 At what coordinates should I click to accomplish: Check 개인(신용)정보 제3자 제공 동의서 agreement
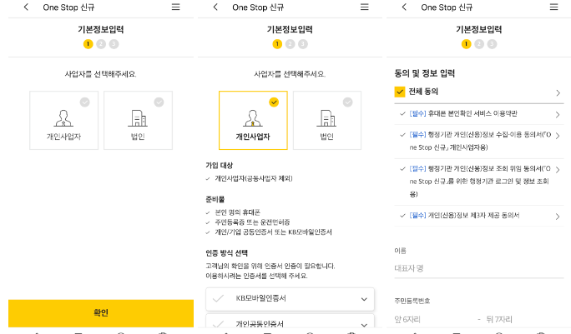[402, 216]
